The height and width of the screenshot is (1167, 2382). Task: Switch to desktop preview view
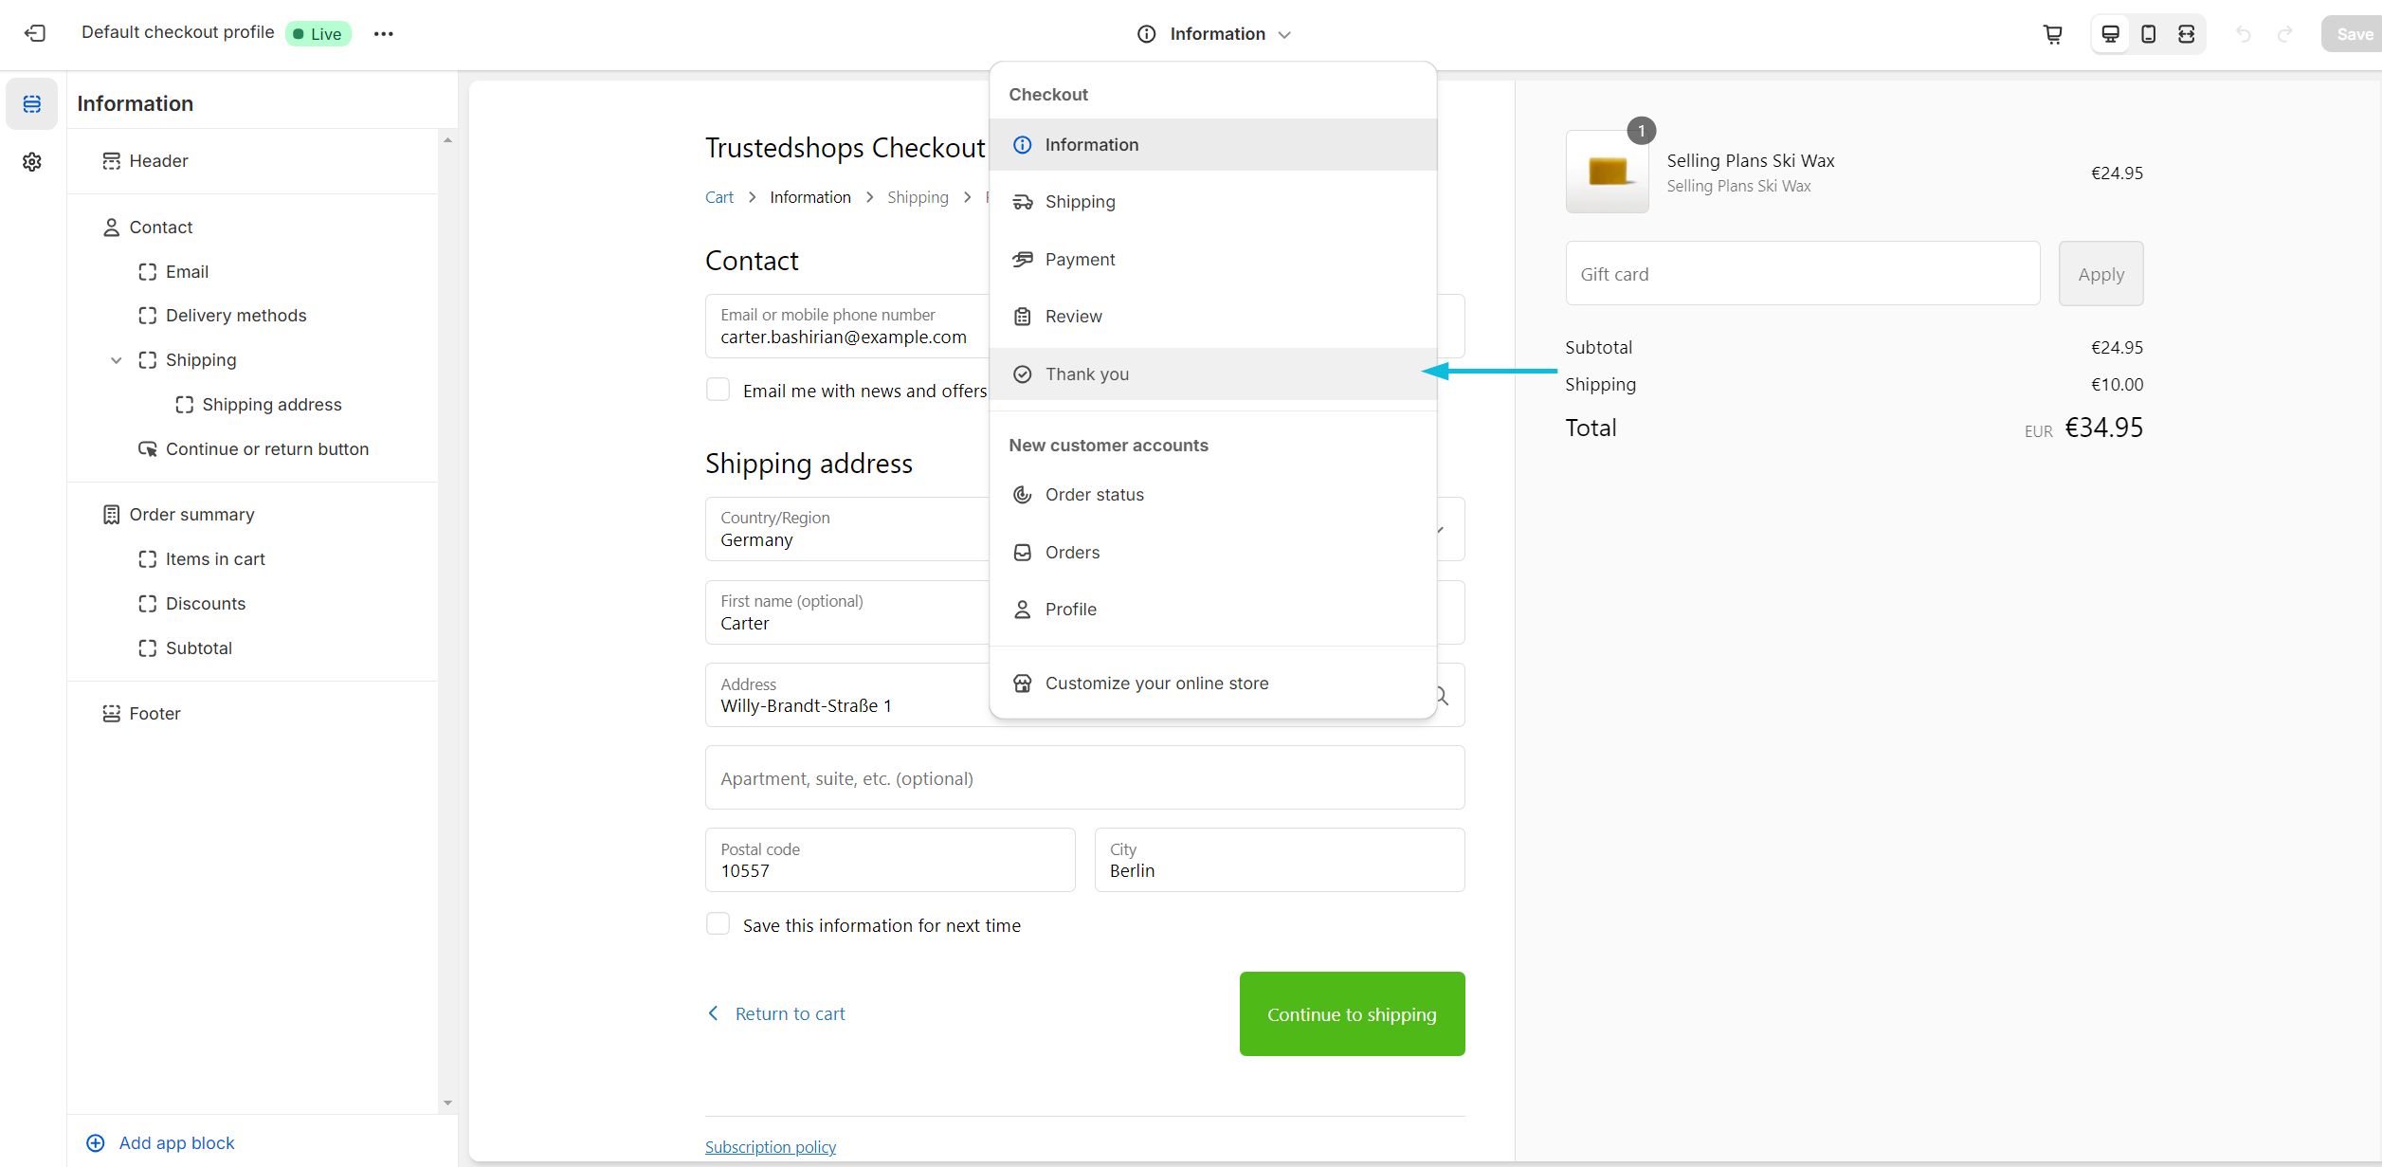point(2111,34)
